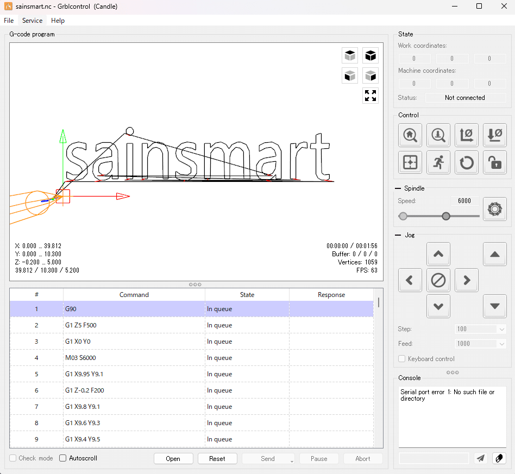This screenshot has width=515, height=474.
Task: Send the console command
Action: tap(481, 458)
